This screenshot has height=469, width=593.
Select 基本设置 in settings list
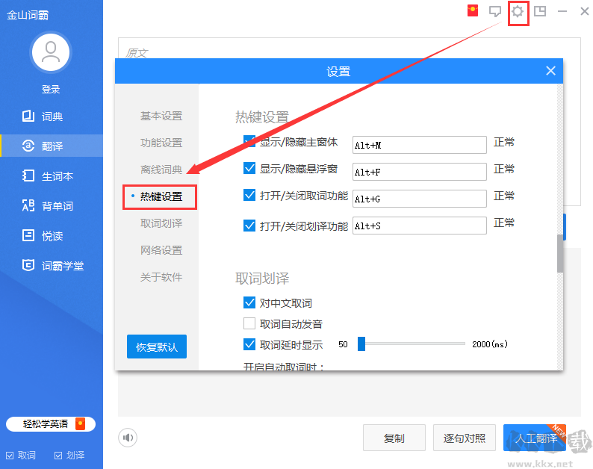161,116
